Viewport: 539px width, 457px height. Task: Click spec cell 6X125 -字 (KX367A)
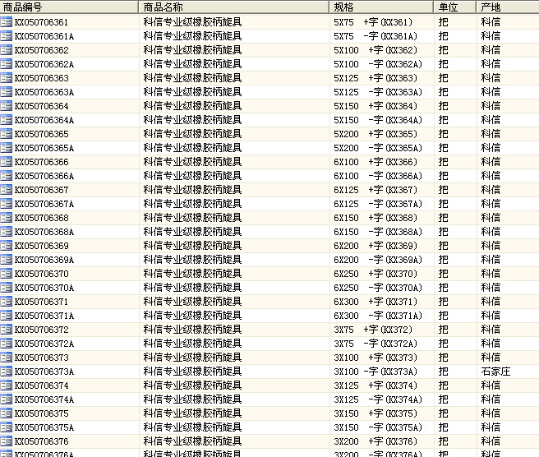(x=378, y=204)
